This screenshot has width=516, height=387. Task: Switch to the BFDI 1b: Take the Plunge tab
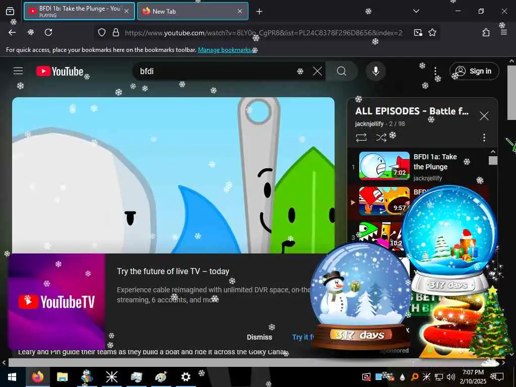pos(79,11)
